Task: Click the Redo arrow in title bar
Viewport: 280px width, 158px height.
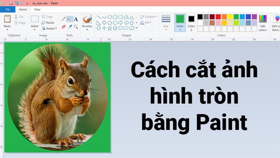Action: (x=22, y=3)
